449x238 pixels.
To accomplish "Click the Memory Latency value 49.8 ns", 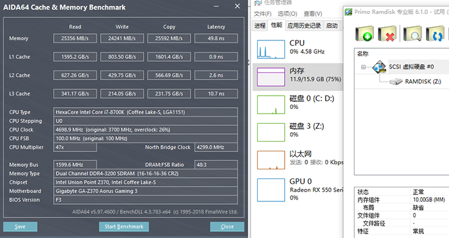I will click(x=216, y=38).
